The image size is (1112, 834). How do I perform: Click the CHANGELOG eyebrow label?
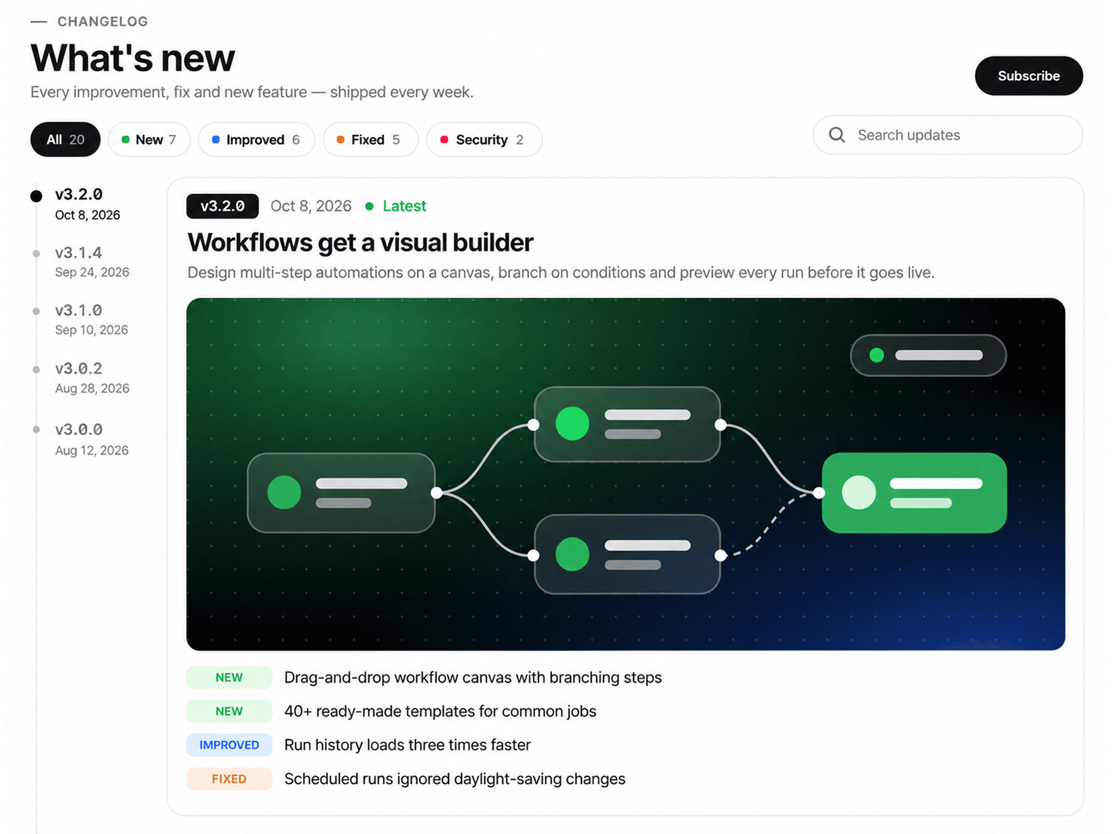point(103,21)
